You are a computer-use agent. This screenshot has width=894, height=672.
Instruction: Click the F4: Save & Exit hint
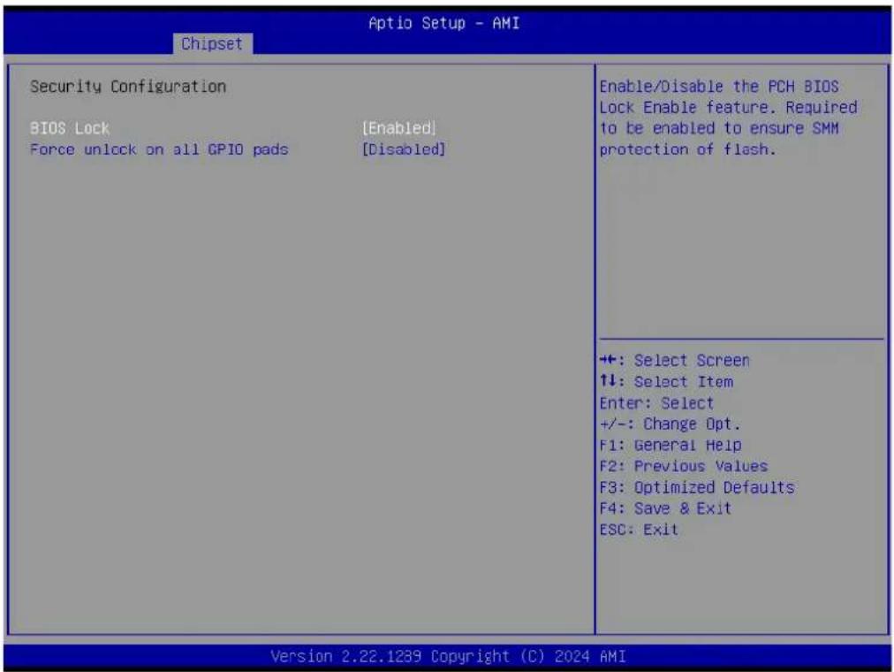pos(665,508)
